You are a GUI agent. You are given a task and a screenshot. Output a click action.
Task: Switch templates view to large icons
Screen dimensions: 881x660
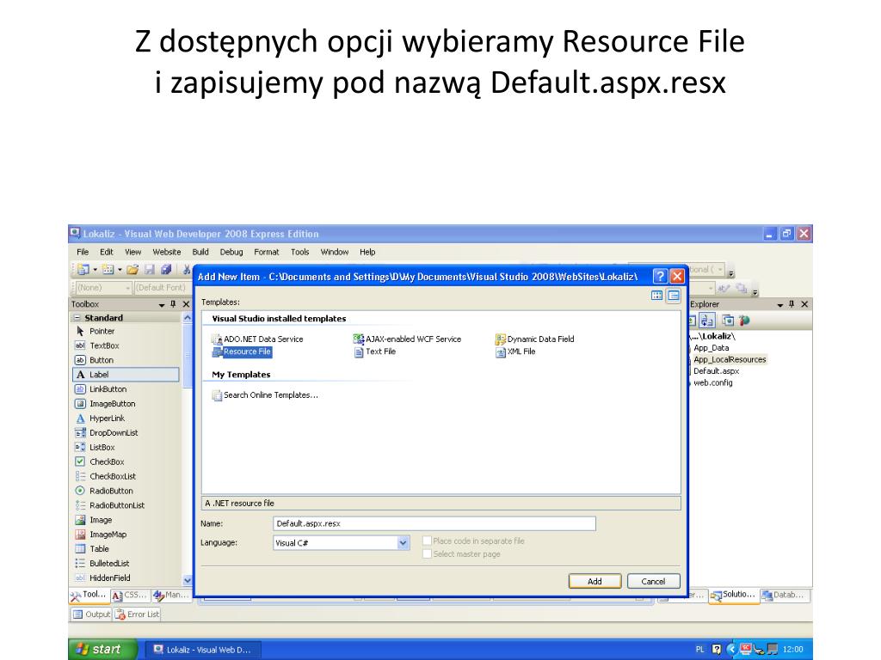656,296
